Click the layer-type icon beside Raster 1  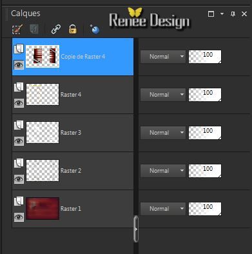(x=19, y=201)
